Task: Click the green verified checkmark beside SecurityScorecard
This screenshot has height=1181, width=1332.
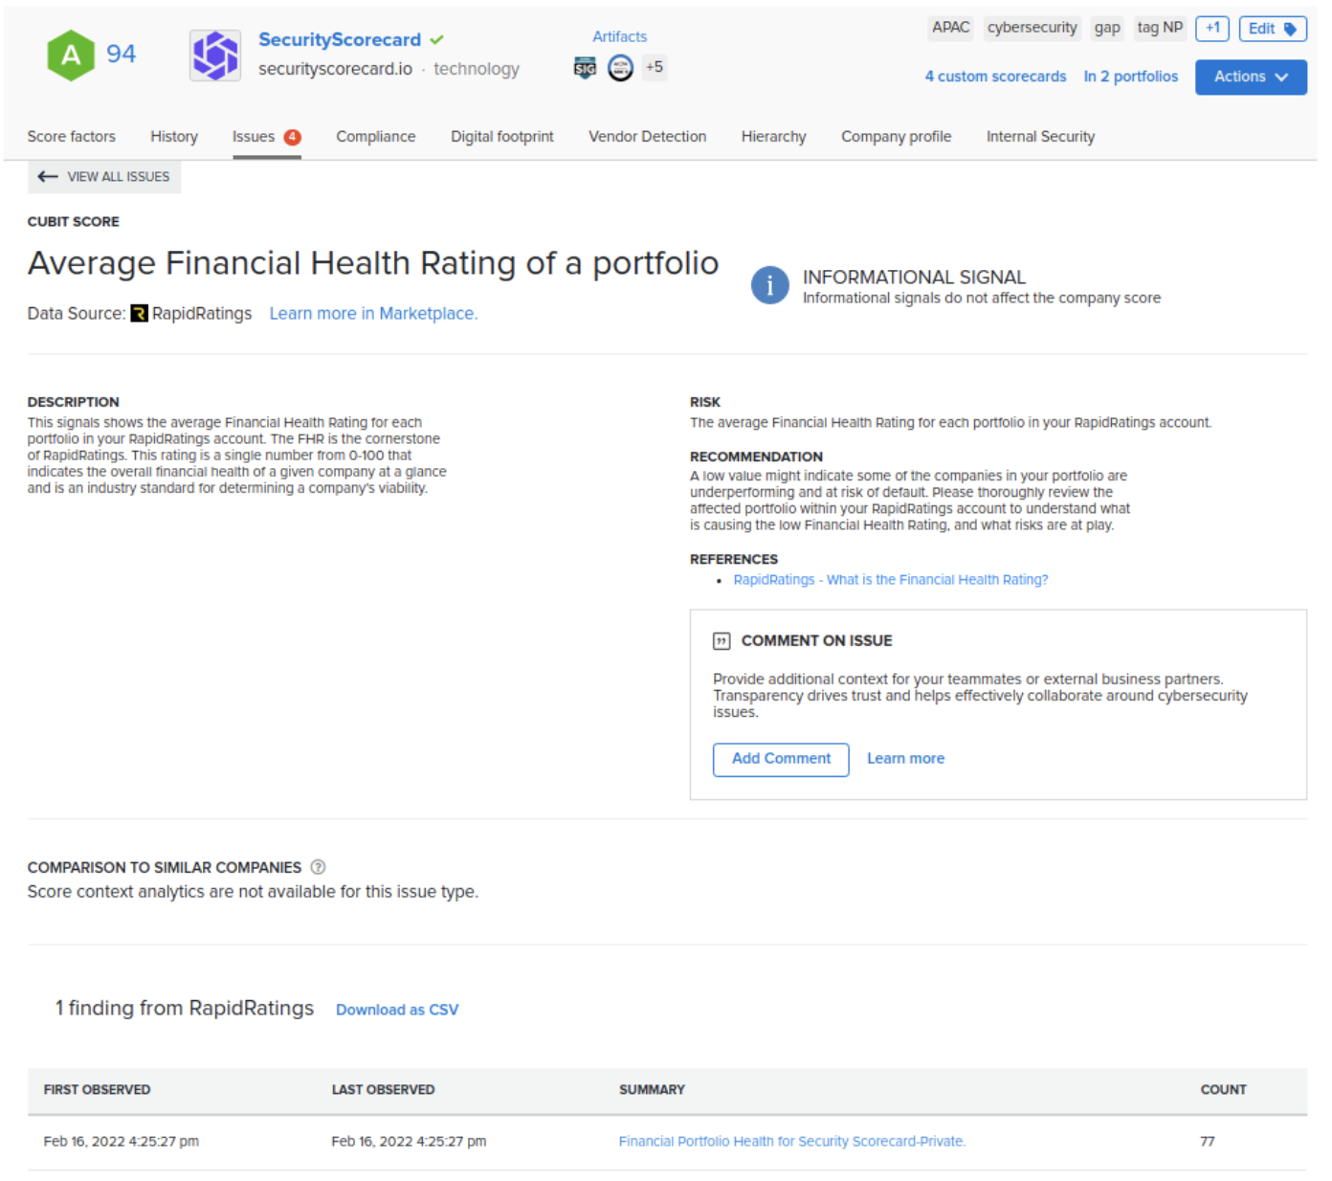Action: click(x=436, y=40)
